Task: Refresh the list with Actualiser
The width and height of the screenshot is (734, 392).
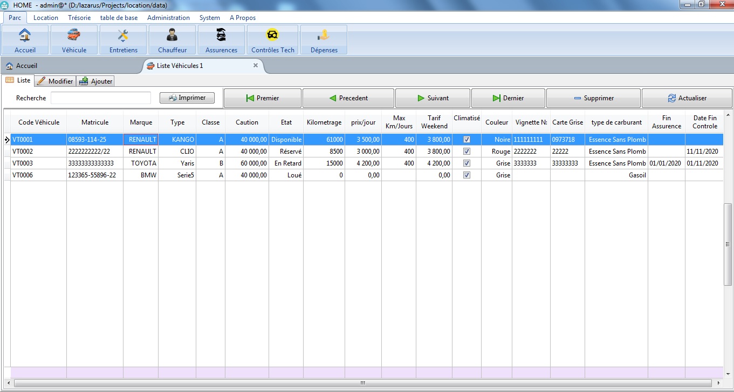Action: [687, 98]
